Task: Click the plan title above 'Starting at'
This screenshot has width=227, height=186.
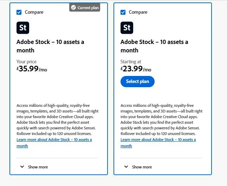Action: [154, 46]
